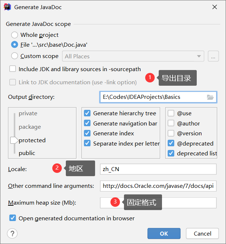Cancel the JavaDoc generation dialog
Image resolution: width=226 pixels, height=244 pixels.
202,233
